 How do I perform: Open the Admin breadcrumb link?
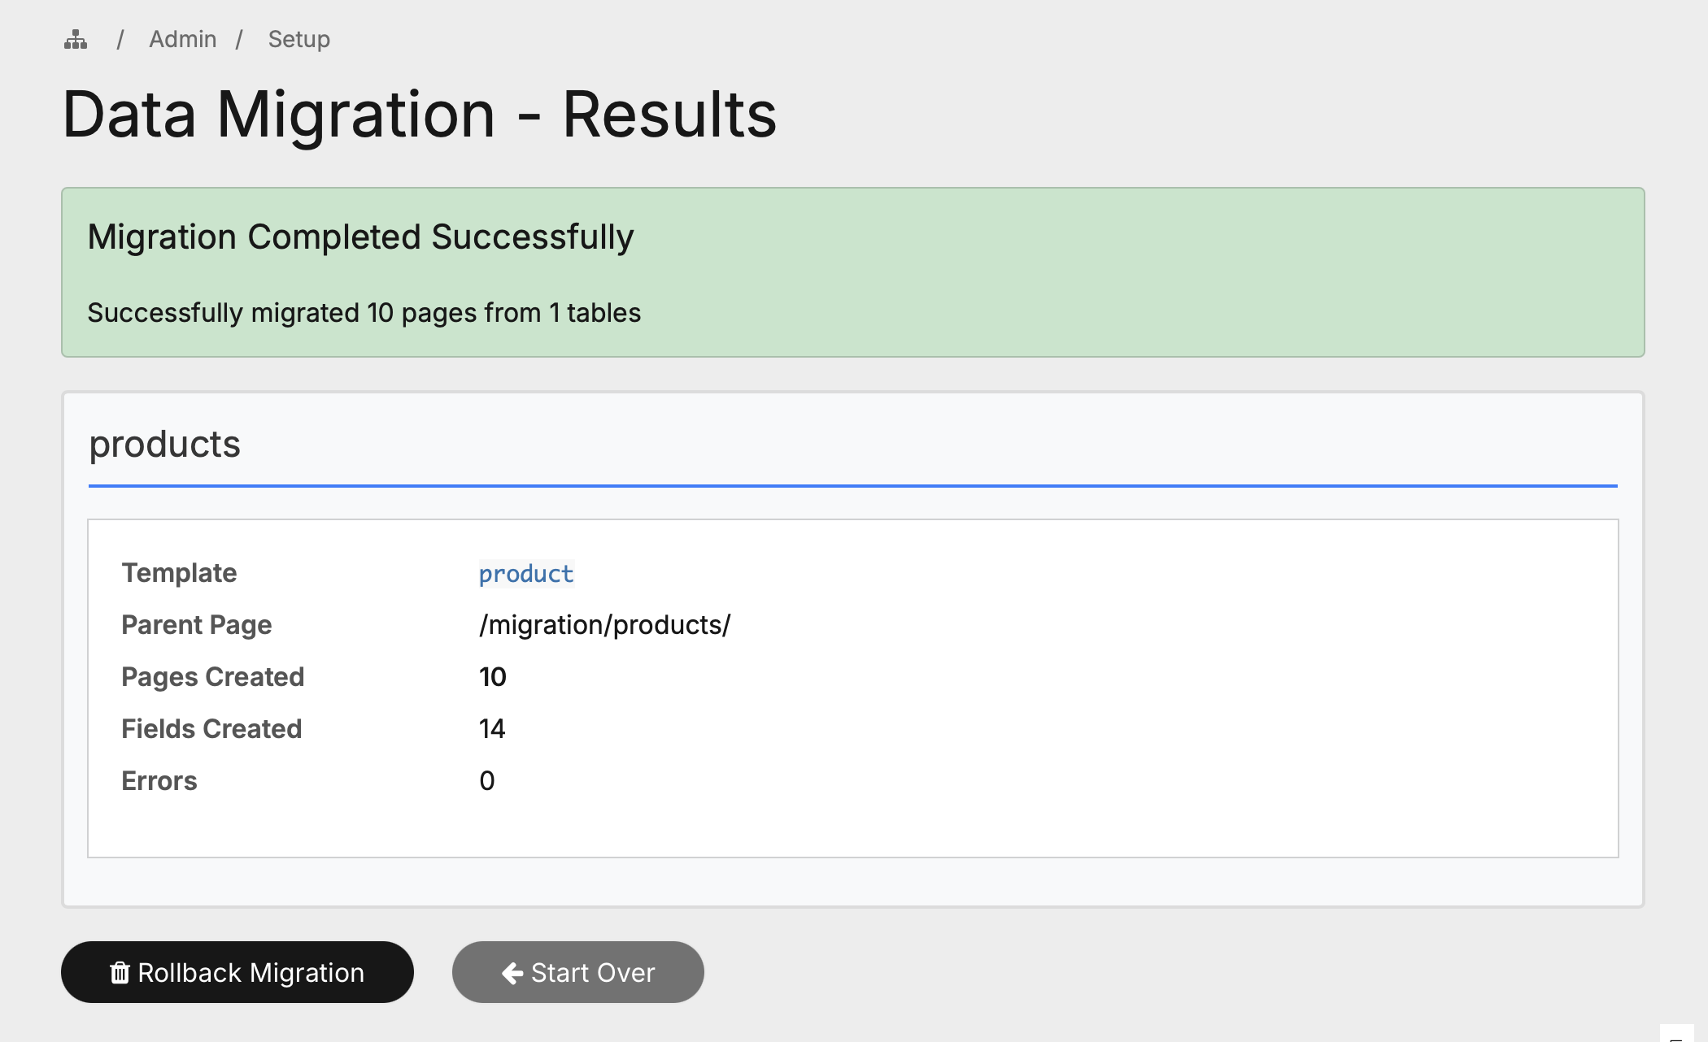point(182,39)
